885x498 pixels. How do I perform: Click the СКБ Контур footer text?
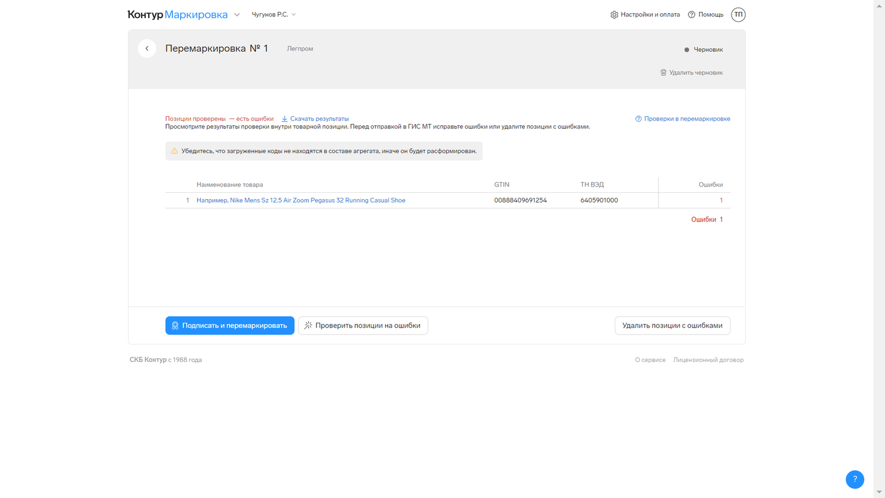click(165, 360)
